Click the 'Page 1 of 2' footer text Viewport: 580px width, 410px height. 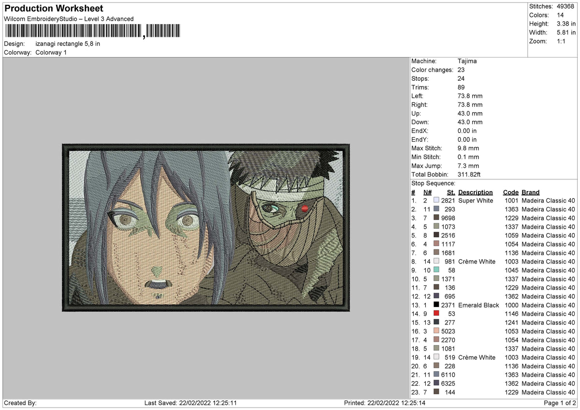point(560,403)
